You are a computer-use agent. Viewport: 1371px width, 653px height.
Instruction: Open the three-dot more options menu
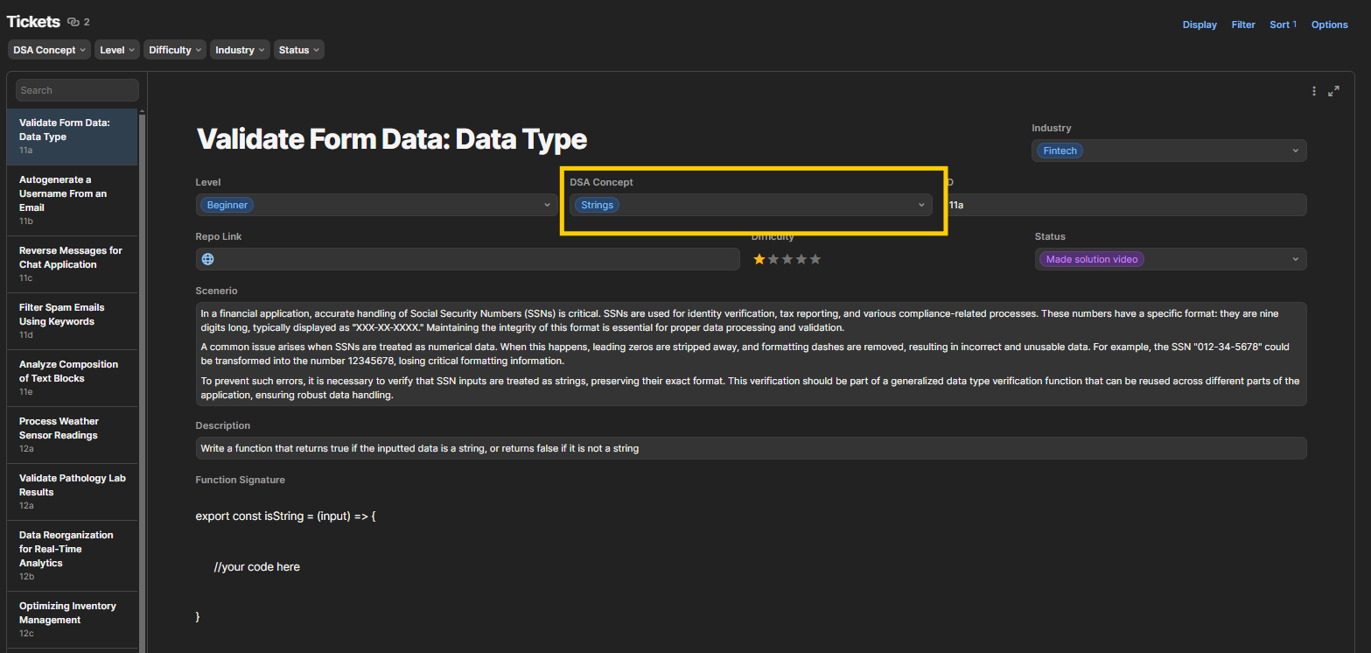(1314, 91)
